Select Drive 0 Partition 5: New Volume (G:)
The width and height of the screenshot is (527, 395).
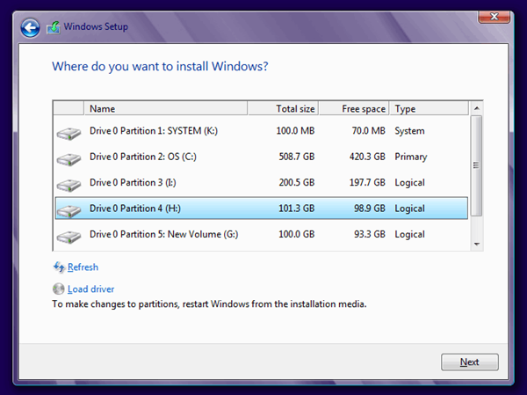tap(261, 234)
